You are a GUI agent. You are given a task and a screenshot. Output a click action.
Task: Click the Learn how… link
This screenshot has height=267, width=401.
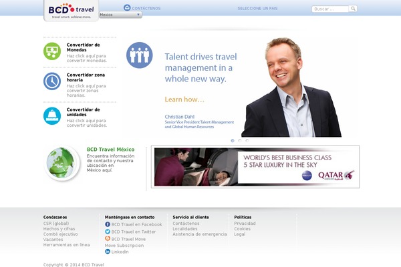click(184, 99)
